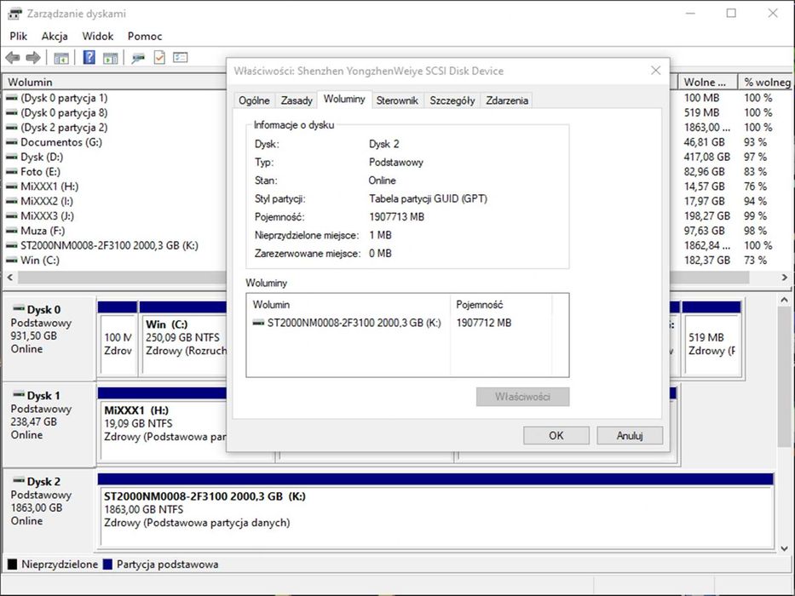Click the Nieprzydzielone black legend swatch
Screen dimensions: 795x596
point(13,564)
